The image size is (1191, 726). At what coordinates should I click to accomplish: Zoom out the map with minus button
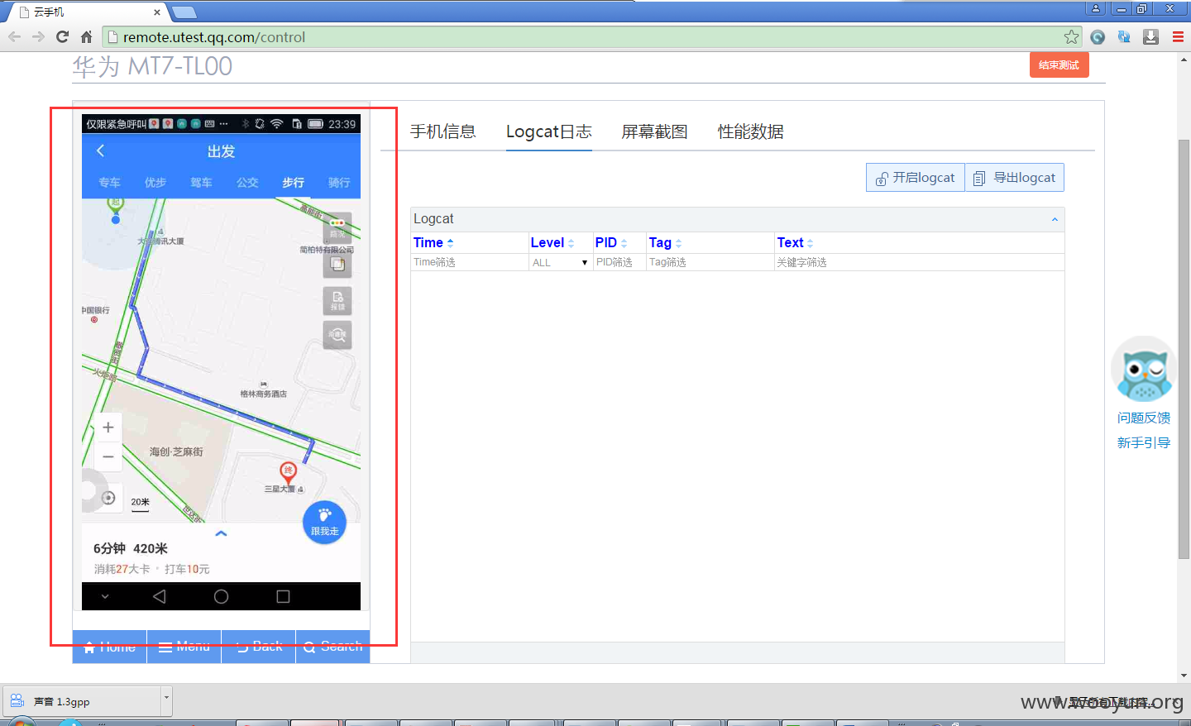click(x=108, y=456)
